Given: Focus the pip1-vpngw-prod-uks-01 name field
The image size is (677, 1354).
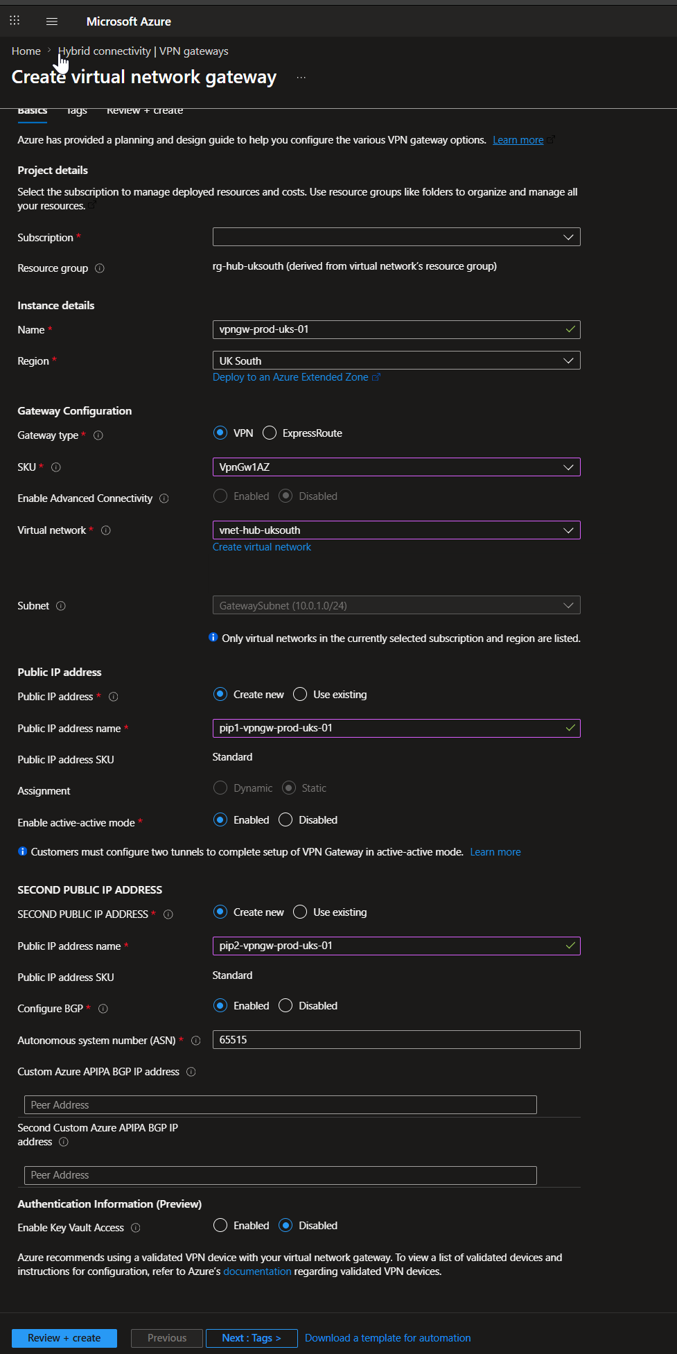Looking at the screenshot, I should 396,728.
